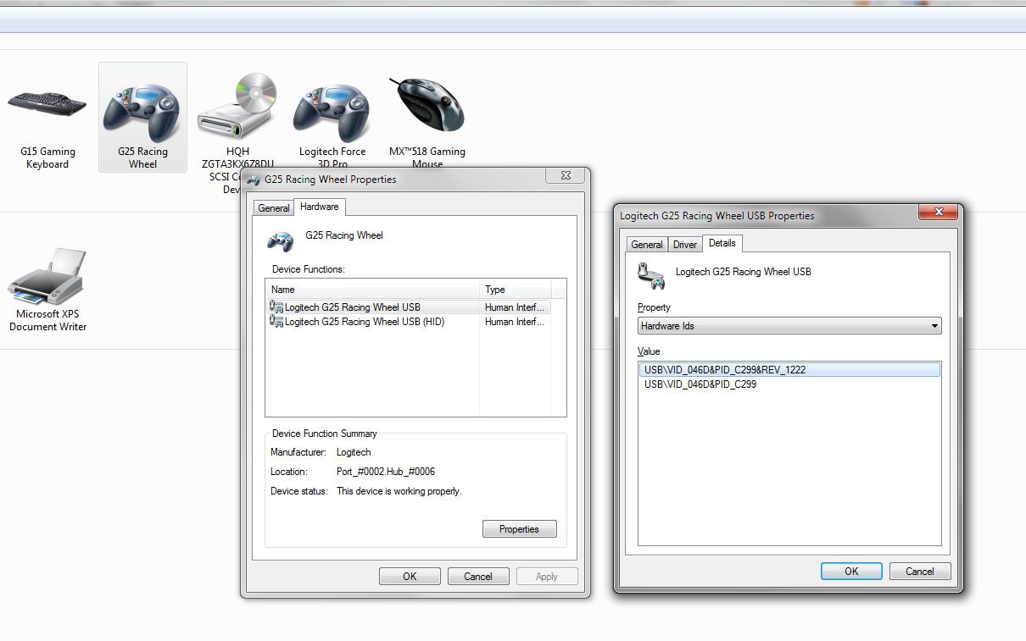The width and height of the screenshot is (1026, 641).
Task: Click Apply in G25 Racing Wheel Properties
Action: (547, 577)
